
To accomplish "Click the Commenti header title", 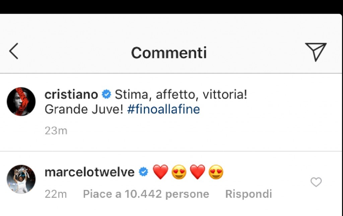I will click(x=169, y=53).
